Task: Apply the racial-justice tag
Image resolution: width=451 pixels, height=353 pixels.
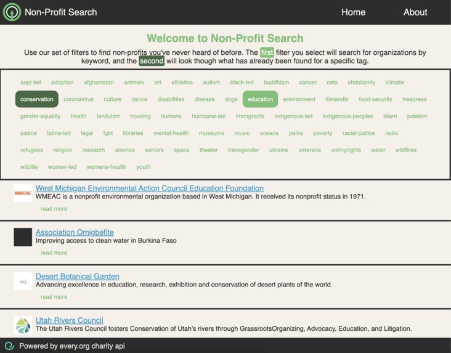Action: 359,133
